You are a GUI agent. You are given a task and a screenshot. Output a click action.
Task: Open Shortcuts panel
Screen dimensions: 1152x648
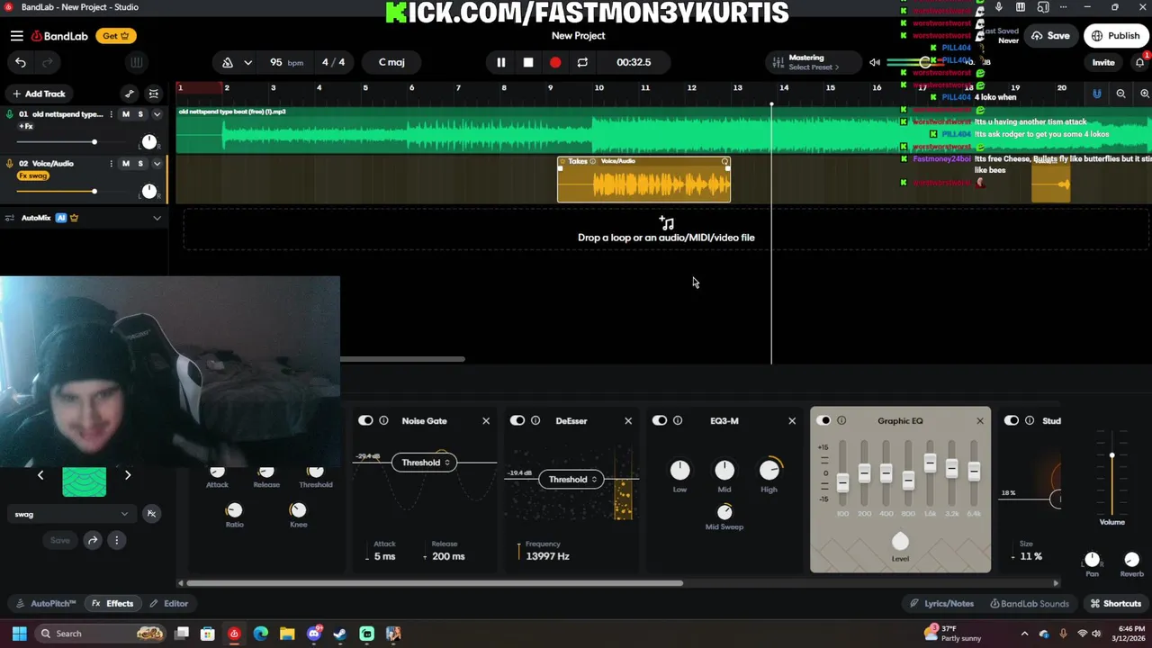[x=1116, y=604]
